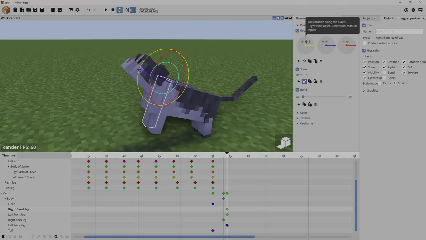
Task: Collapse Body of Steve in timeline
Action: pos(9,167)
